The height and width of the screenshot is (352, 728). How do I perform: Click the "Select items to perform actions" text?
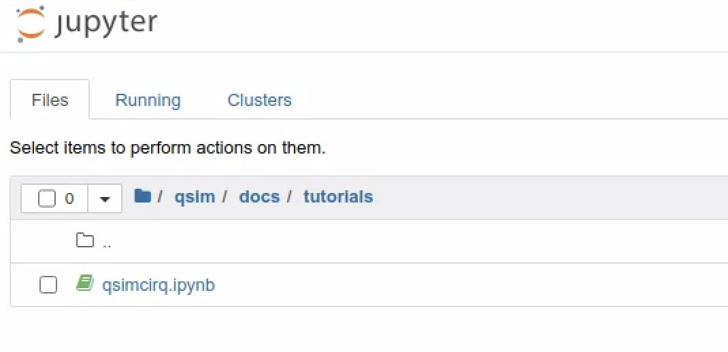point(167,147)
